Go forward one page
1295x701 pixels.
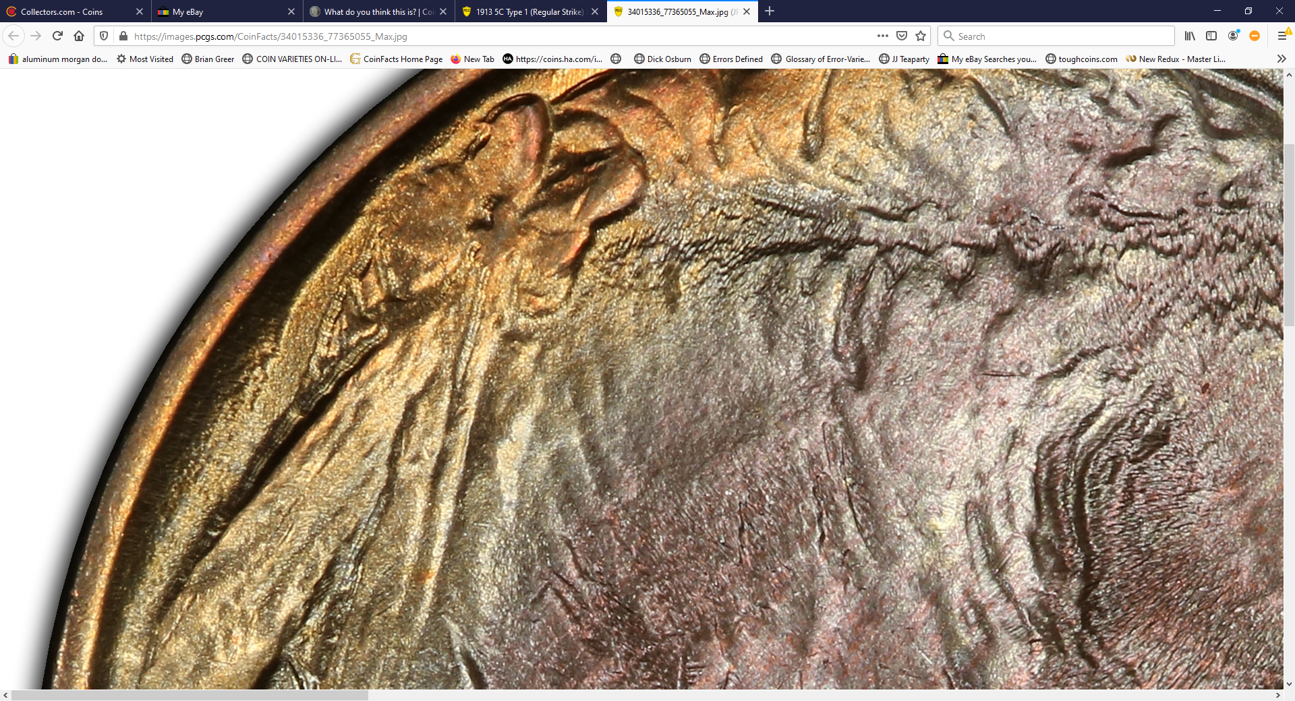tap(36, 36)
